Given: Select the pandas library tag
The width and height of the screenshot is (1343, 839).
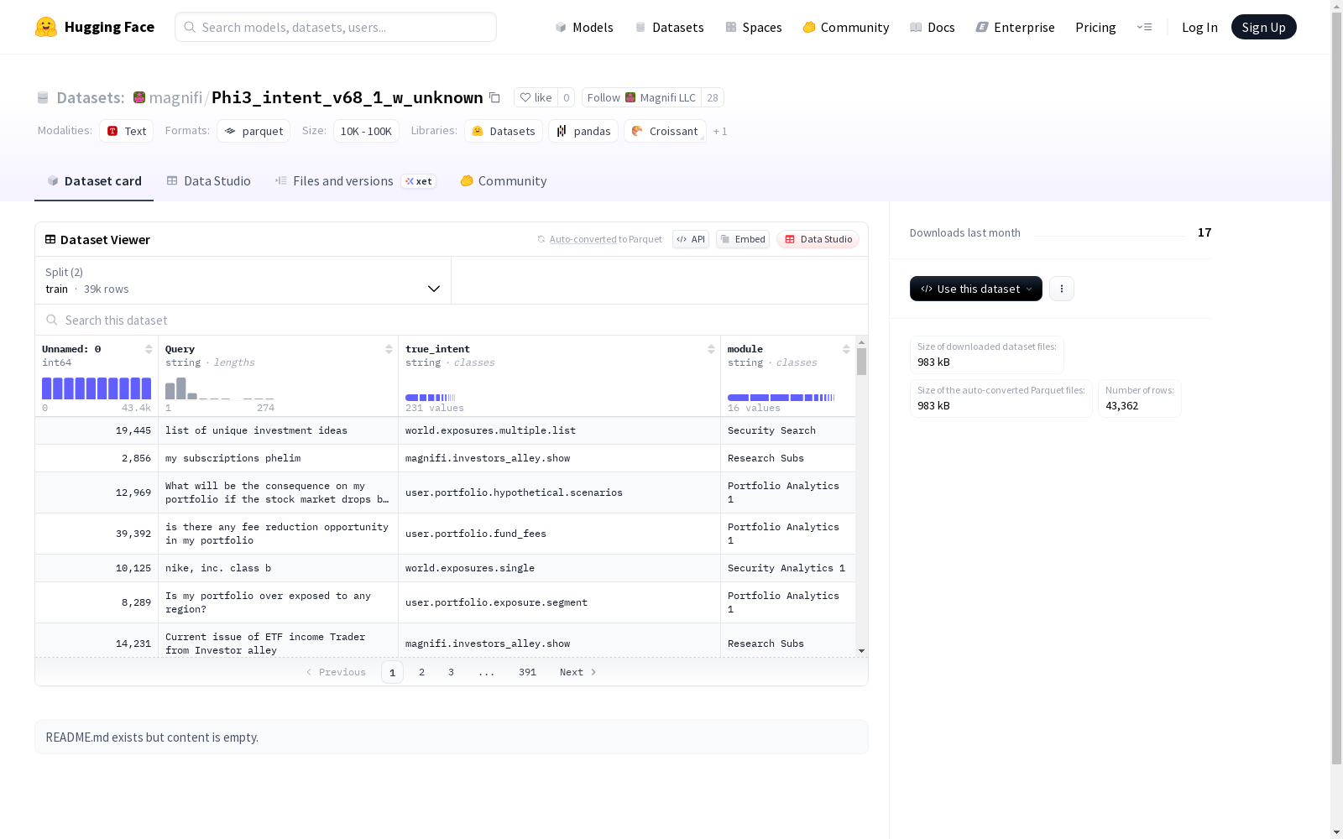Looking at the screenshot, I should pyautogui.click(x=583, y=131).
